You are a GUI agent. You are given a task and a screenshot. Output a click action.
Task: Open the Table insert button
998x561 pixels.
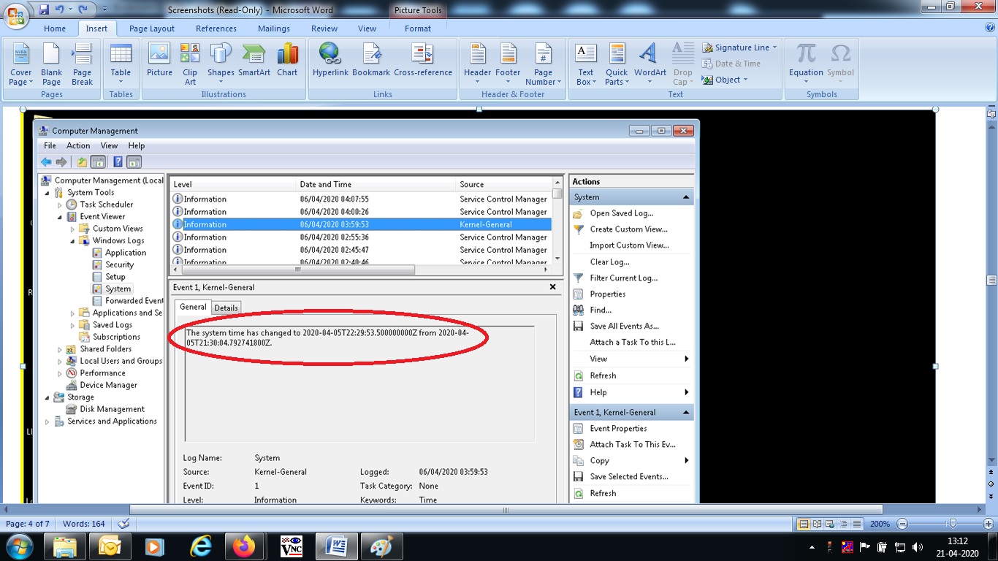click(x=121, y=64)
